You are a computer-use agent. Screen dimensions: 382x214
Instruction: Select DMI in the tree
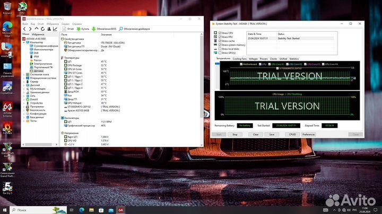34,53
